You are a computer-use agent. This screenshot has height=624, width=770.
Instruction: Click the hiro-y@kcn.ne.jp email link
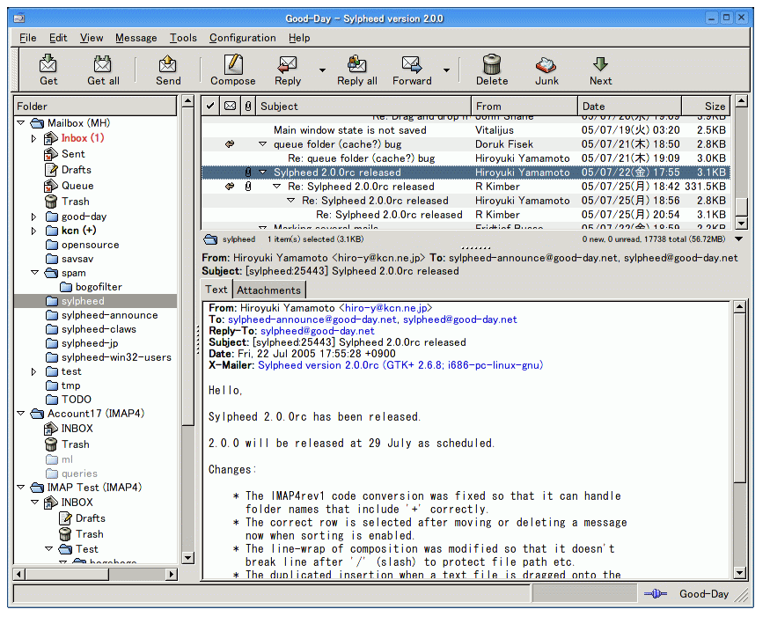tap(385, 308)
